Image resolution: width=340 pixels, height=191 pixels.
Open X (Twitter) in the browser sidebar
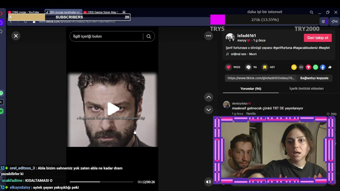coord(1,102)
